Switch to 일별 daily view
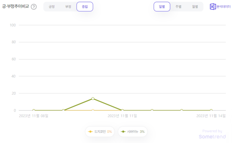232x143 pixels. tap(162, 7)
